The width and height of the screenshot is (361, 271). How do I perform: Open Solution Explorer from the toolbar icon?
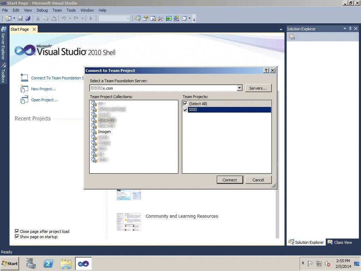tap(137, 18)
